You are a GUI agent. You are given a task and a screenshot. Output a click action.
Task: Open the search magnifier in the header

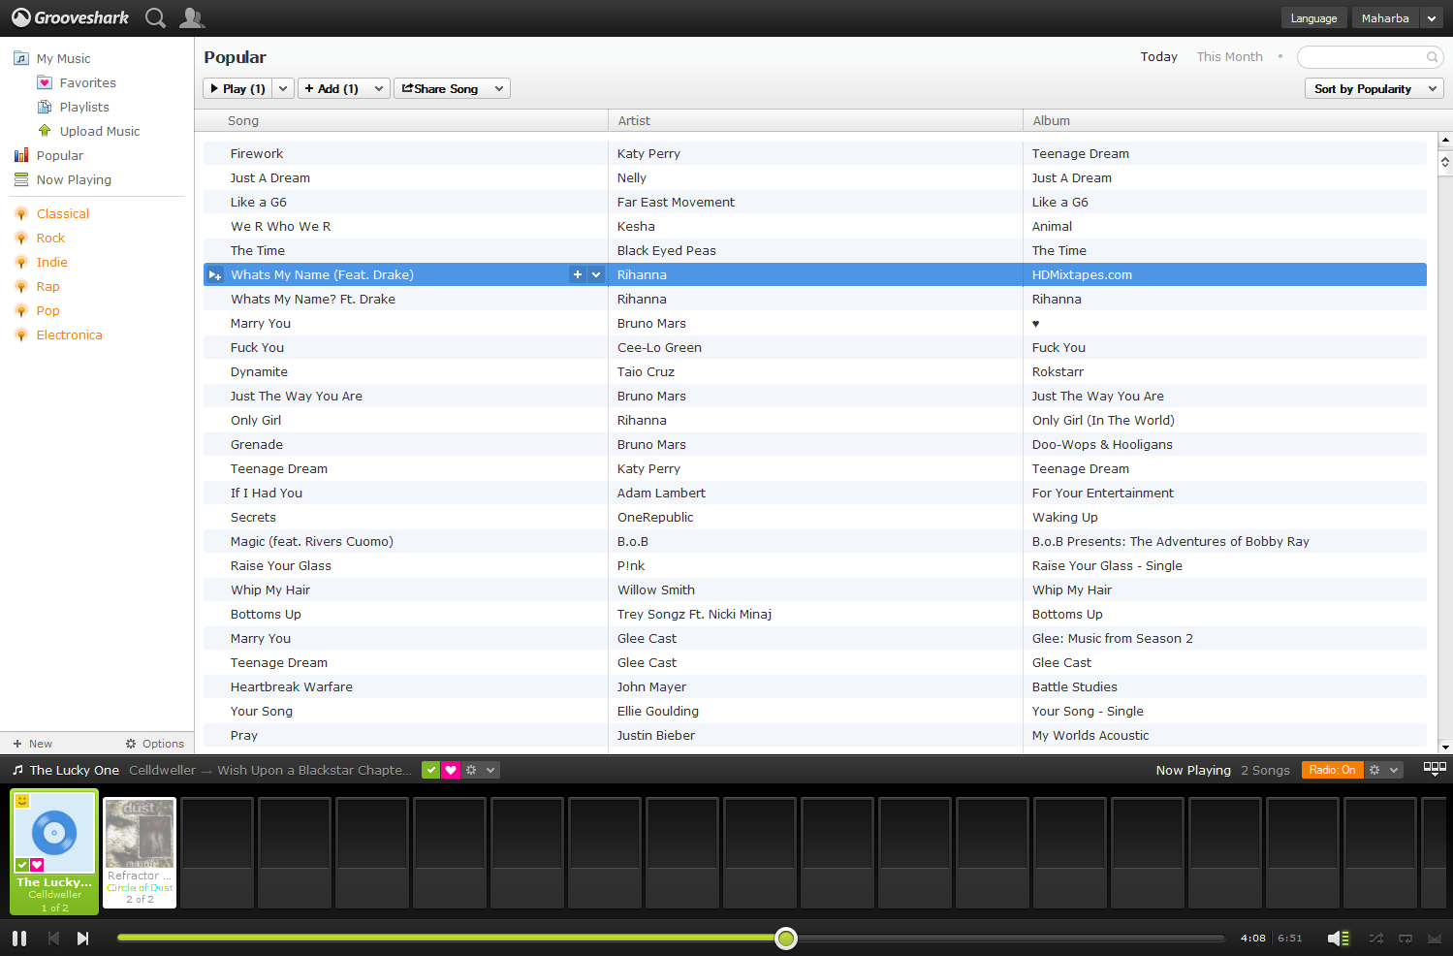click(155, 17)
